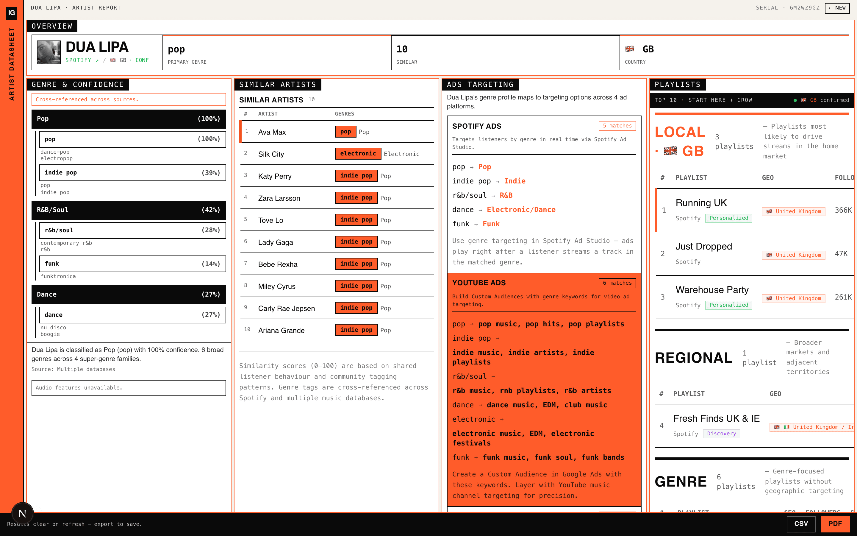This screenshot has height=536, width=857.
Task: Select Ariana Grande row
Action: coord(337,330)
